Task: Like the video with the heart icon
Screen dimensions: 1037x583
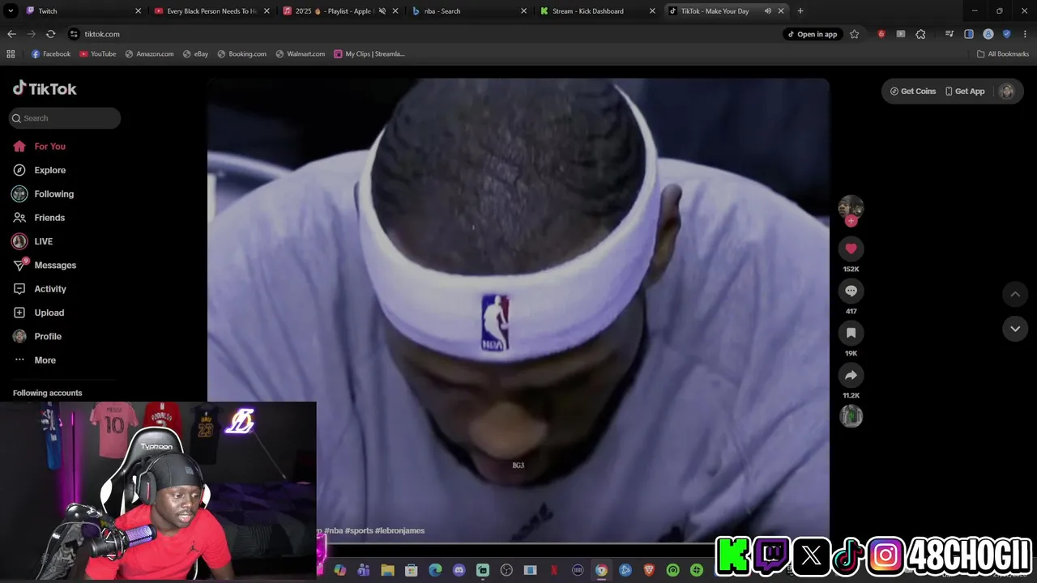Action: [x=851, y=249]
